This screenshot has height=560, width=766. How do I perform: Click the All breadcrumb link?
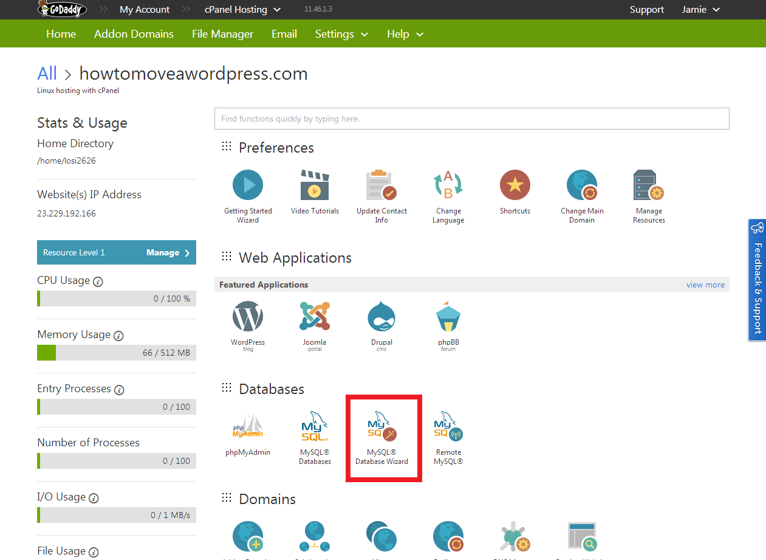(47, 74)
